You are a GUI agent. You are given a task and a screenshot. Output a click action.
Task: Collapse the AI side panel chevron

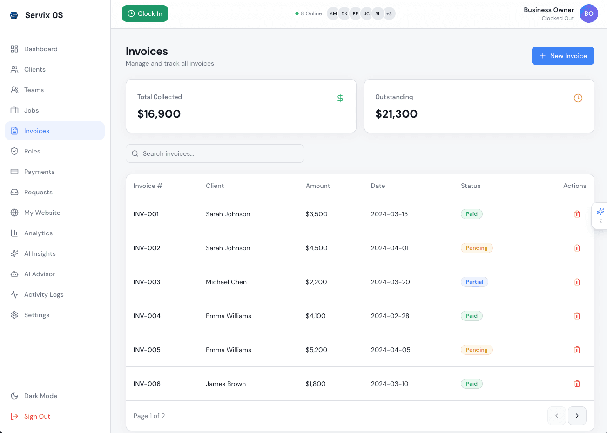pyautogui.click(x=600, y=221)
